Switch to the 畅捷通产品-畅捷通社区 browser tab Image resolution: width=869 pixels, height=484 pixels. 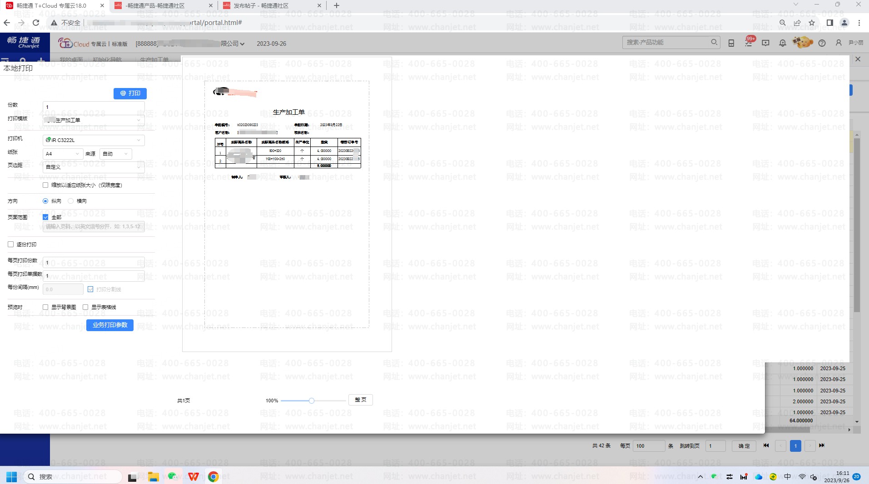click(x=164, y=6)
